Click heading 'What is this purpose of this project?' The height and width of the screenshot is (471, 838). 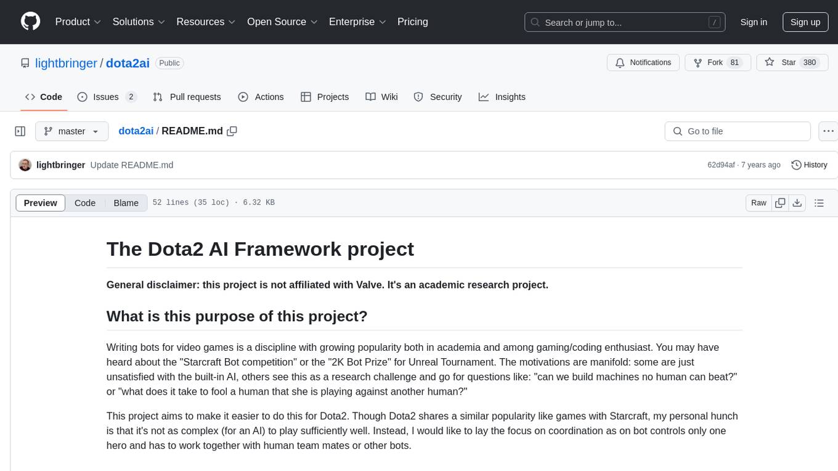(237, 316)
